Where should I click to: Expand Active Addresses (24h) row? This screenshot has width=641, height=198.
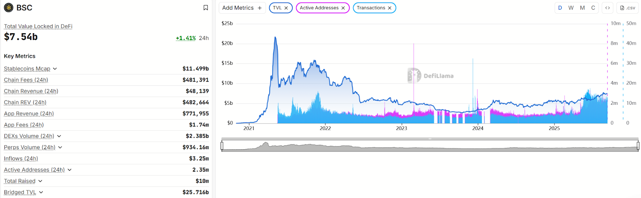69,170
